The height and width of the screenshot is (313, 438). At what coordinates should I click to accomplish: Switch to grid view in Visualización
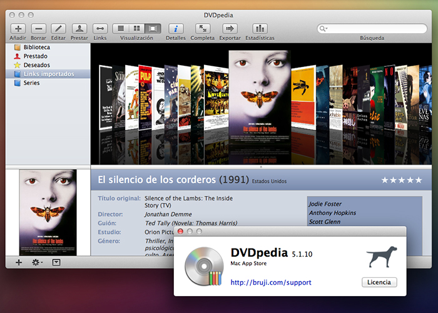tap(136, 29)
